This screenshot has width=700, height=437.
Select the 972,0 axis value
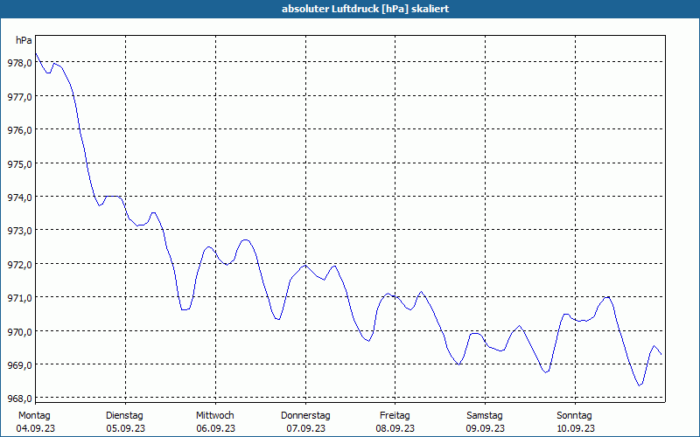point(20,265)
